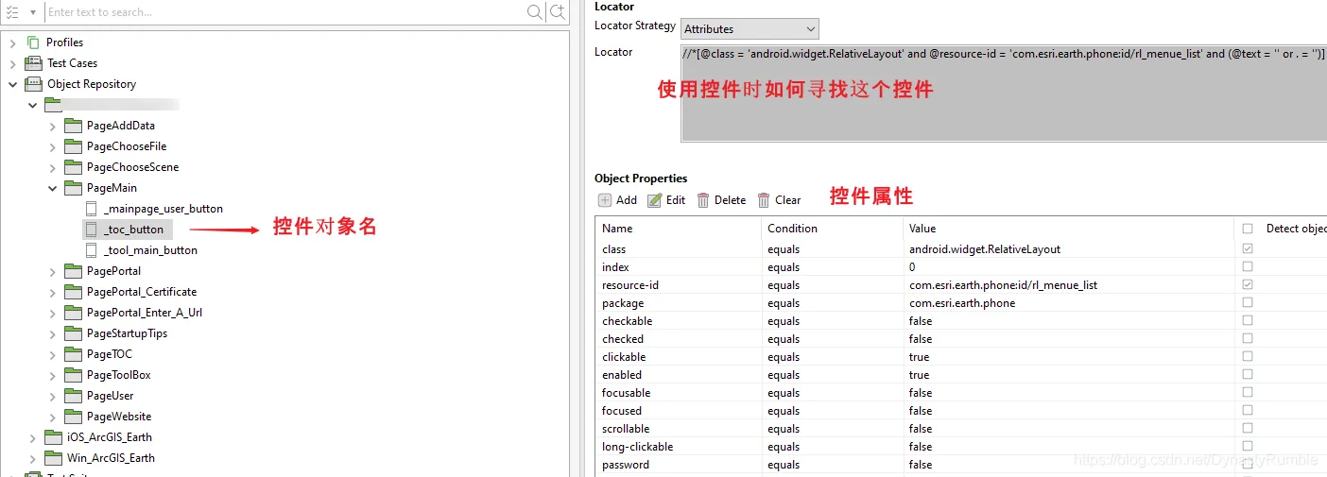Expand the PageAddData folder

53,126
